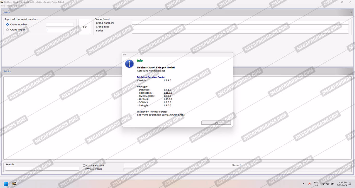Click the Crane number input field
The image size is (355, 188).
(60, 25)
